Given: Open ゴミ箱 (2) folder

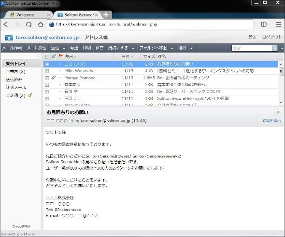Looking at the screenshot, I should (15, 95).
